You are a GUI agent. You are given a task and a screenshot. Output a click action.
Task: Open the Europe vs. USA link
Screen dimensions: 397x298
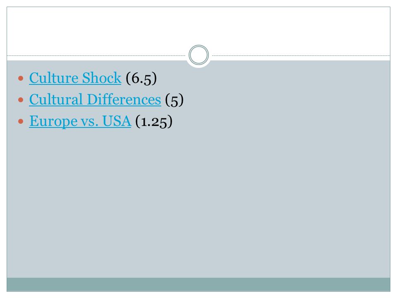coord(80,121)
